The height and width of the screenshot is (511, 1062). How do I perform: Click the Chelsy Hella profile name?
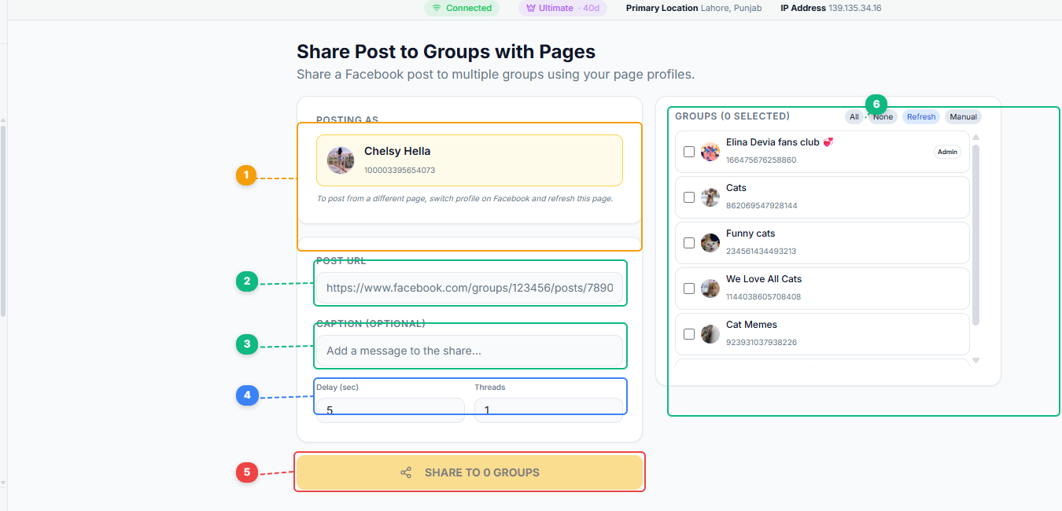pos(397,151)
